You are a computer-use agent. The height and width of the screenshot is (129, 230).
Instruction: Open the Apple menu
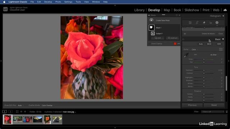pyautogui.click(x=4, y=2)
